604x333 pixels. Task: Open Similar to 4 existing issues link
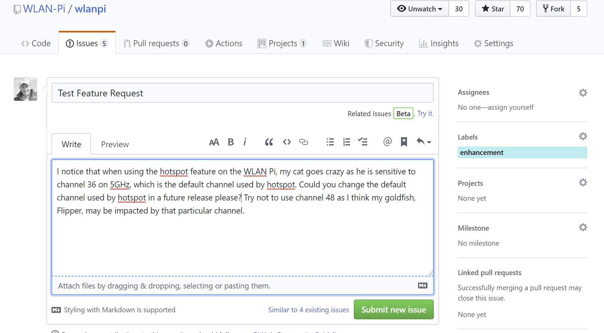pos(308,310)
